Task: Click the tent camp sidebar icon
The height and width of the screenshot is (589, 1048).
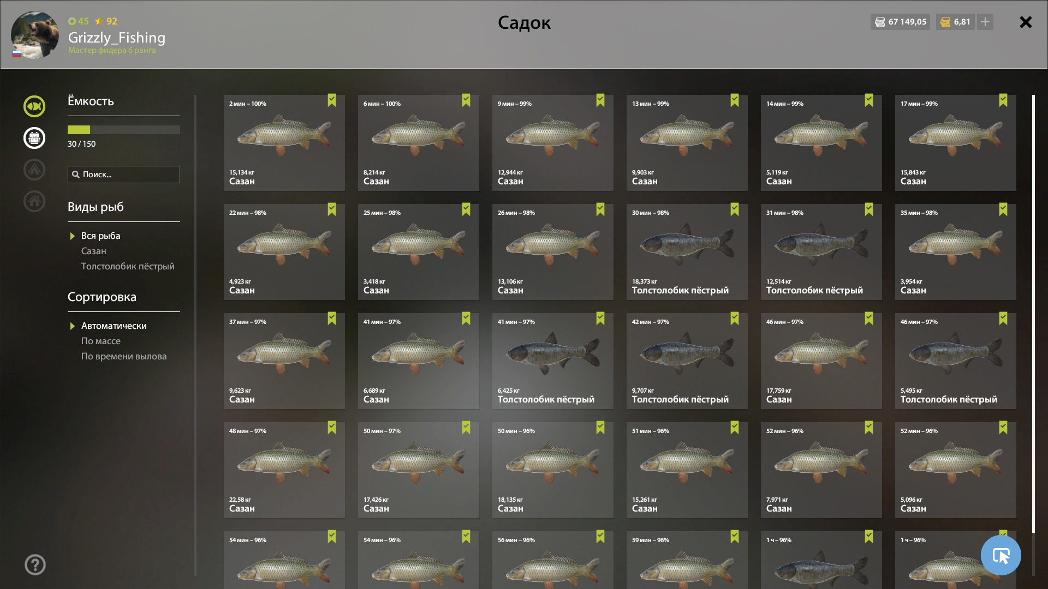Action: (x=34, y=170)
